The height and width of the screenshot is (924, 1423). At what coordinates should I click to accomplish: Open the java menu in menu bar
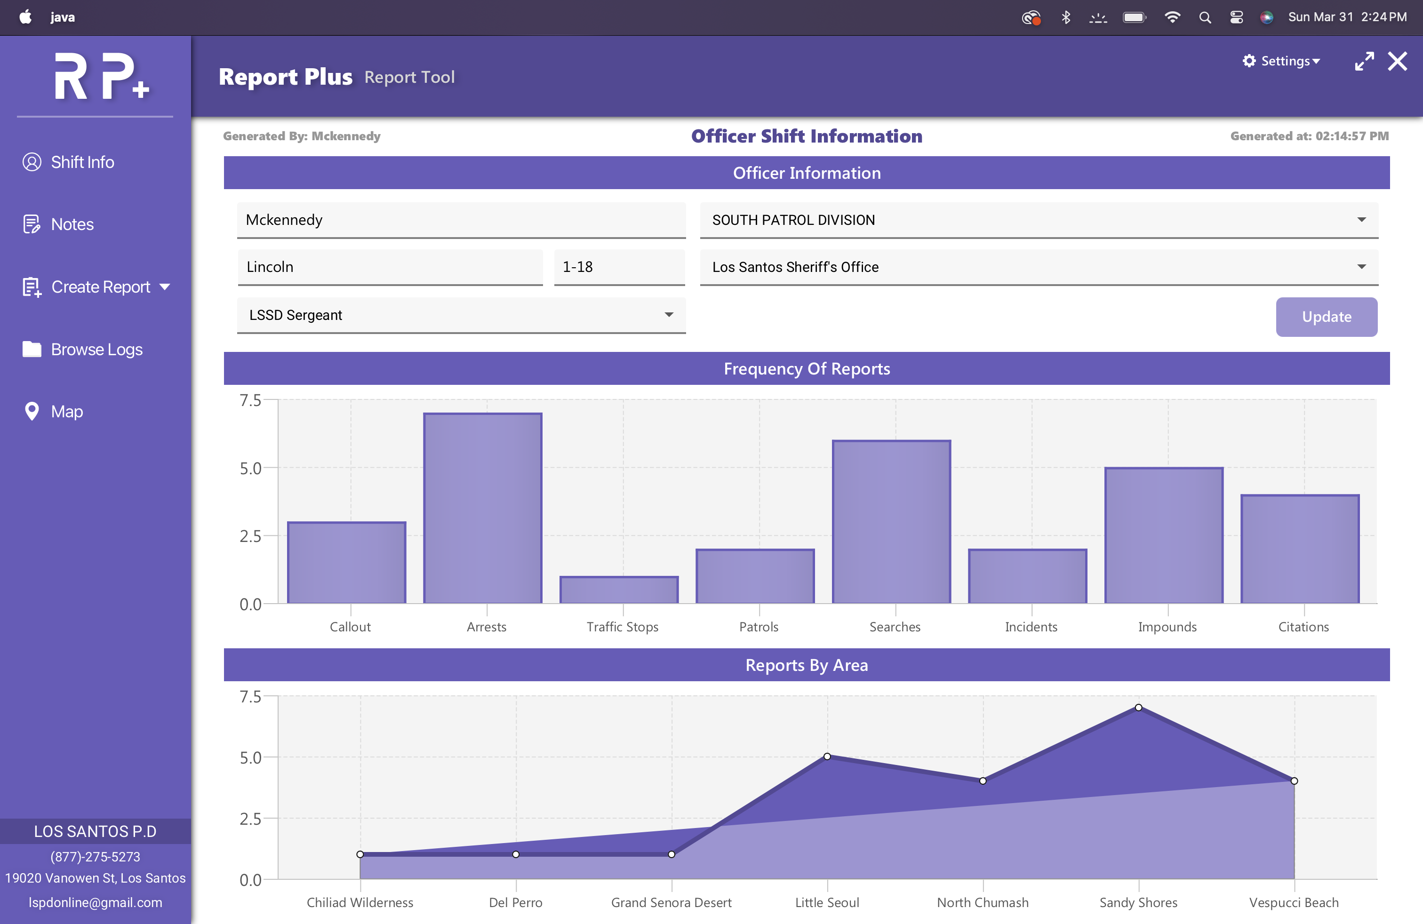tap(62, 17)
